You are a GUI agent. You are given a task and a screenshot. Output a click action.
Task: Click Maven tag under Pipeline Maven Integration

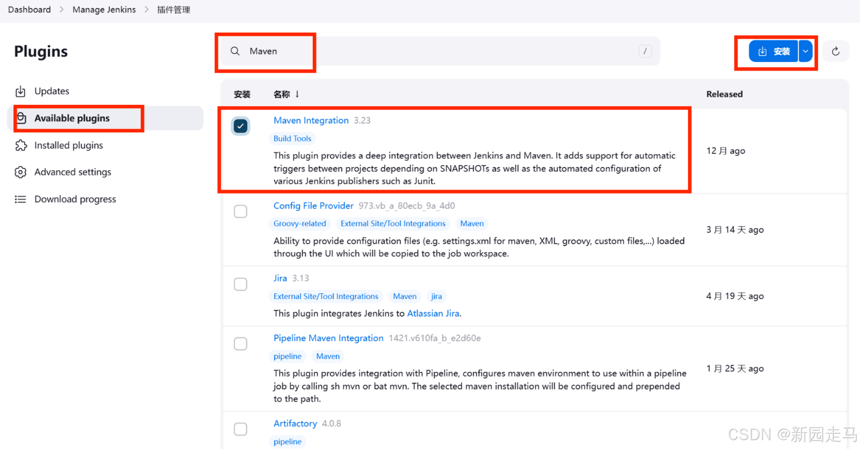point(328,356)
